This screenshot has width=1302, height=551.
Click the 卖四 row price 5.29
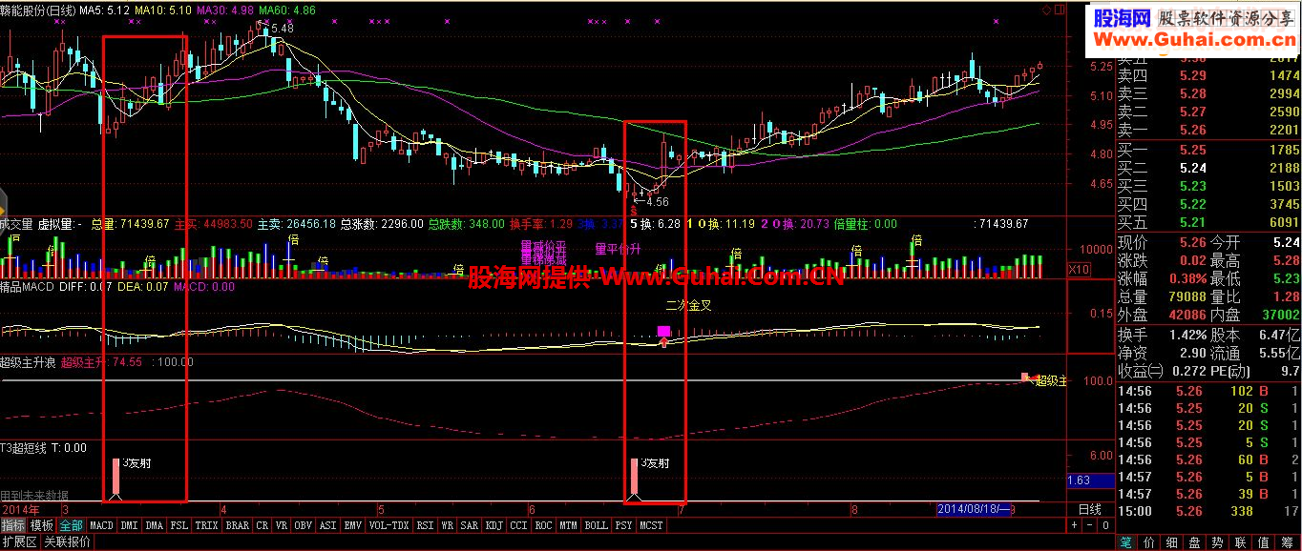pos(1193,75)
